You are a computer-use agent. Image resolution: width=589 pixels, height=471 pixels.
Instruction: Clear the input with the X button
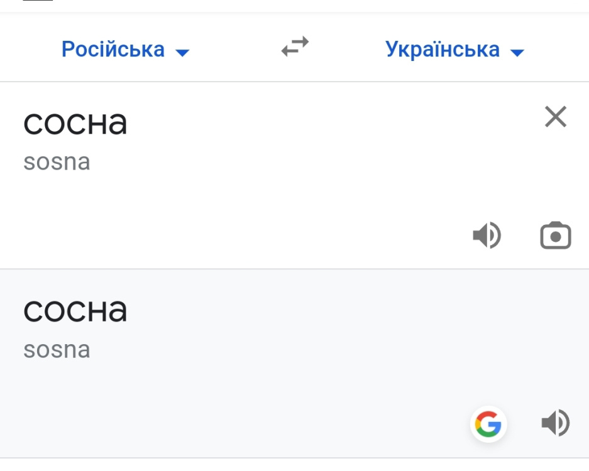point(555,117)
